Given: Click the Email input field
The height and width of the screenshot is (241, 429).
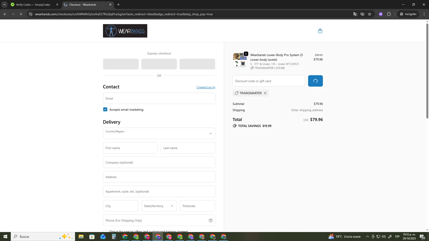Looking at the screenshot, I should click(x=159, y=98).
